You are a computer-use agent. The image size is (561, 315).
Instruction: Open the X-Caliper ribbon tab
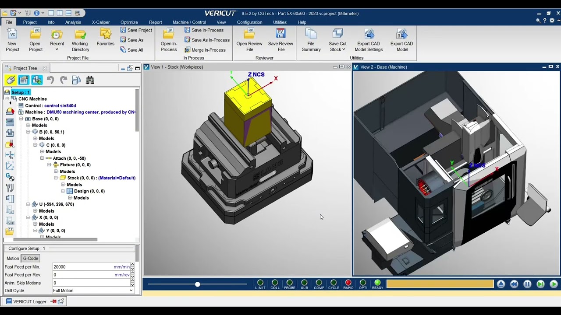point(101,22)
